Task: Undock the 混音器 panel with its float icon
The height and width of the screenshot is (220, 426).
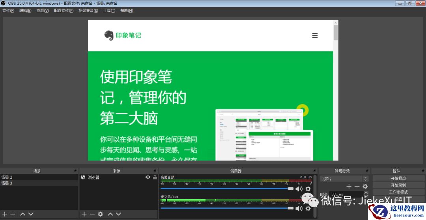Action: (x=315, y=171)
